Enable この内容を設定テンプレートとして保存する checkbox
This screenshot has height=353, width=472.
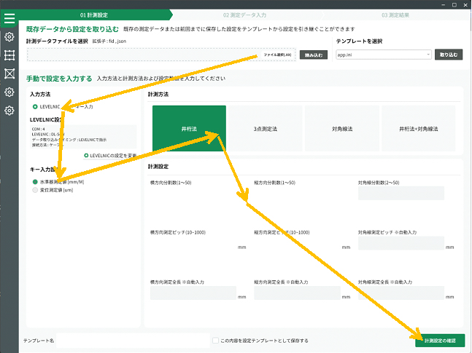click(x=215, y=341)
